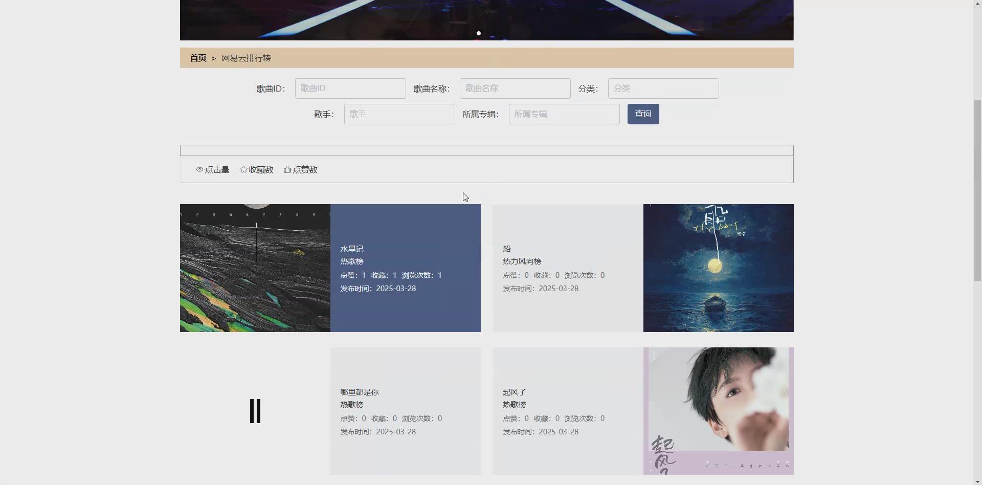The width and height of the screenshot is (982, 485).
Task: Sort by 点击量 eye icon
Action: click(x=199, y=169)
